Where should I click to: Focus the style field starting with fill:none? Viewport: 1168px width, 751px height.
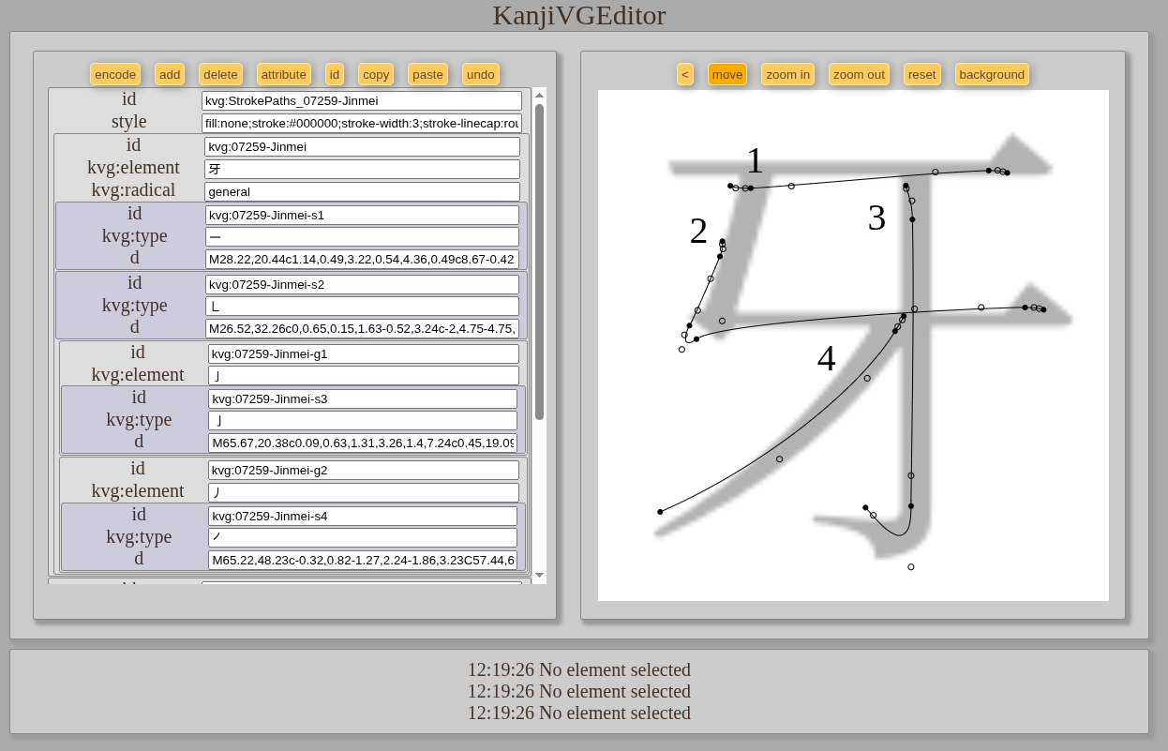pos(362,124)
